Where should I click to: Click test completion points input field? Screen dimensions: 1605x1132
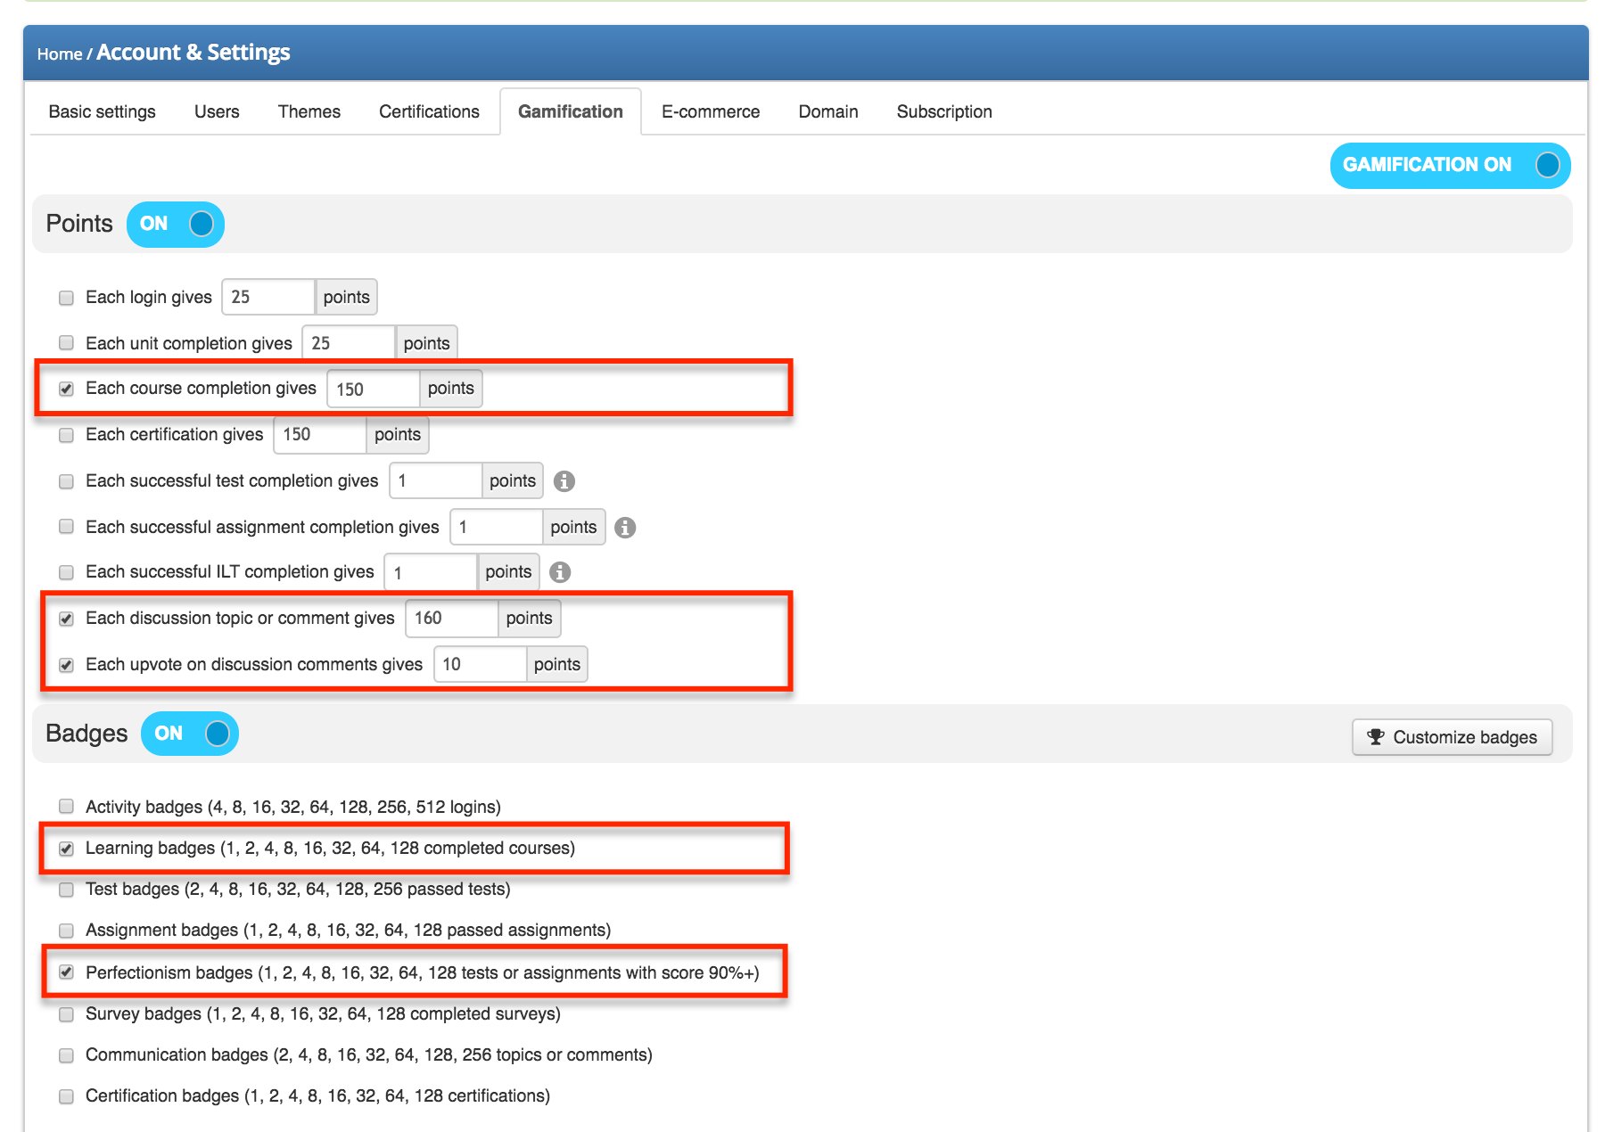(x=436, y=481)
